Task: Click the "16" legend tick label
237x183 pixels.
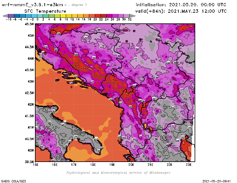Action: click(x=84, y=19)
